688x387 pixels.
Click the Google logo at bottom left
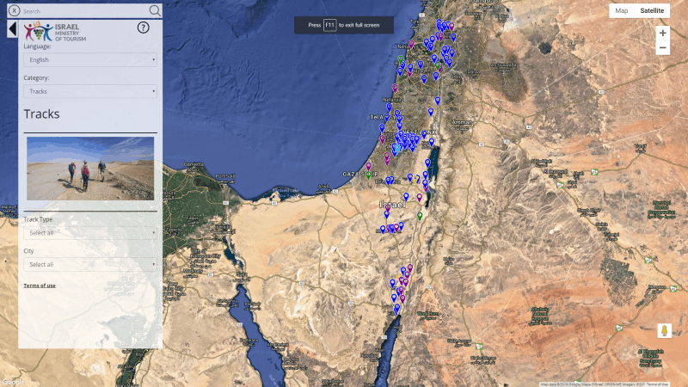tap(13, 381)
